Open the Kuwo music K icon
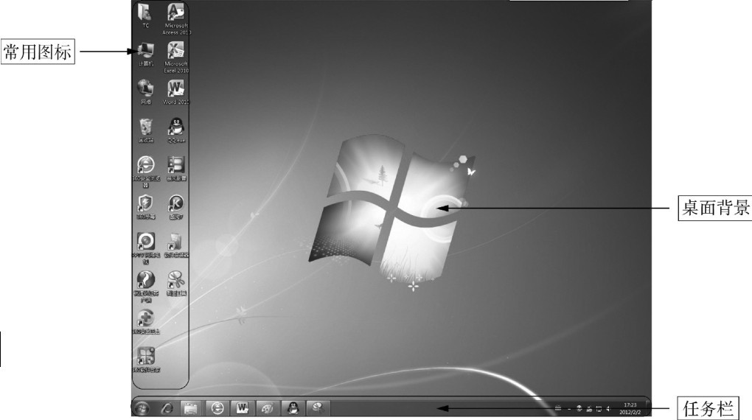This screenshot has height=420, width=752. click(x=176, y=206)
